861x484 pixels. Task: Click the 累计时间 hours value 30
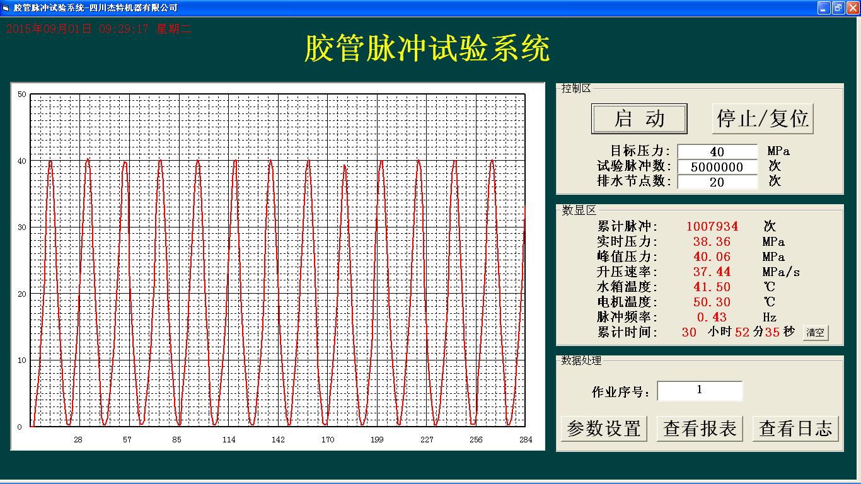click(x=690, y=332)
